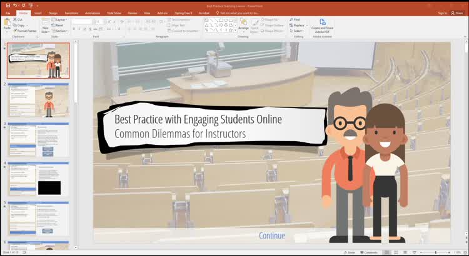
Task: Switch to the Slide Show tab
Action: tap(114, 12)
